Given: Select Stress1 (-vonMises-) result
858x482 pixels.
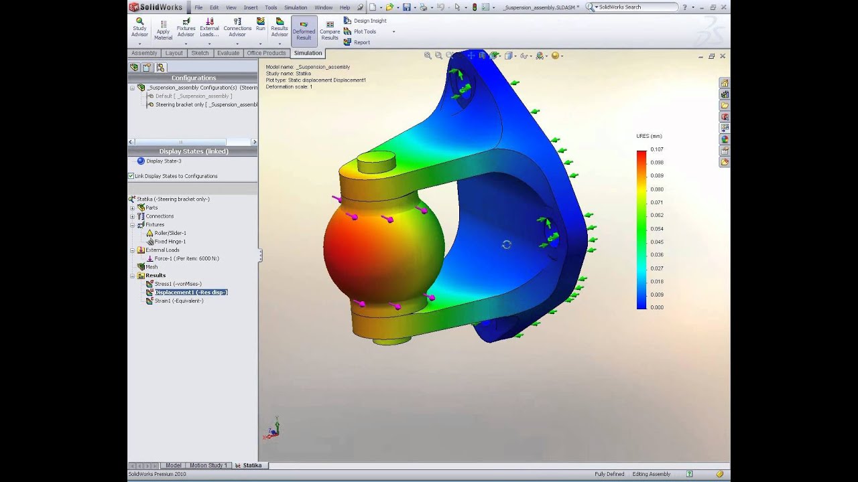Looking at the screenshot, I should 174,284.
